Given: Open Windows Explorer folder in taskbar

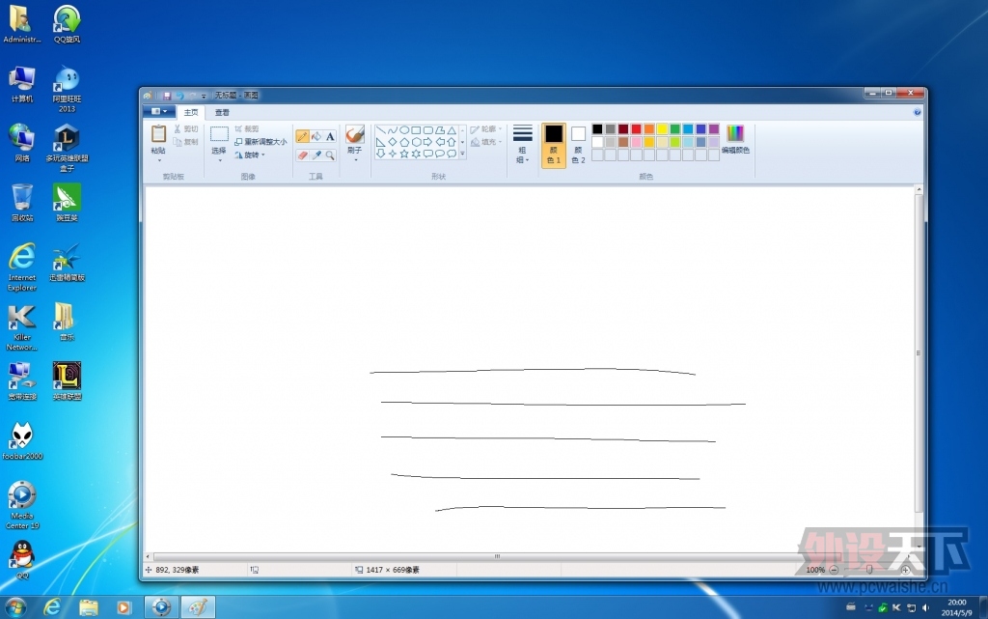Looking at the screenshot, I should coord(89,607).
